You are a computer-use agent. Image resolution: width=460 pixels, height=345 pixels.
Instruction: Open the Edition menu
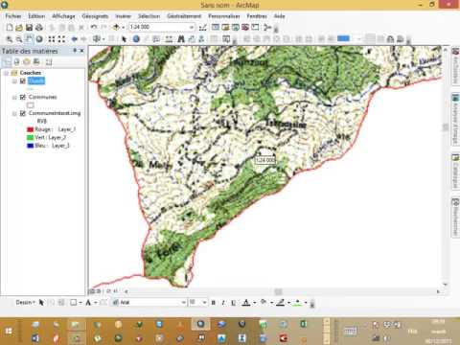point(36,16)
